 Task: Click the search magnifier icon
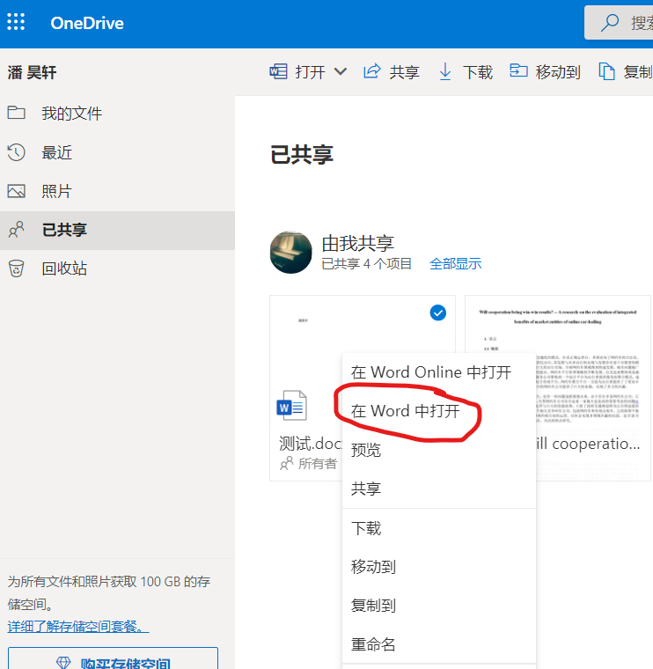pos(610,23)
